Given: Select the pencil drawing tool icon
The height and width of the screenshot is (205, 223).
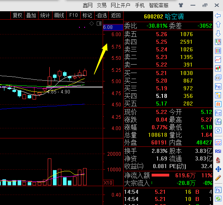Looking at the screenshot, I should click(218, 178).
